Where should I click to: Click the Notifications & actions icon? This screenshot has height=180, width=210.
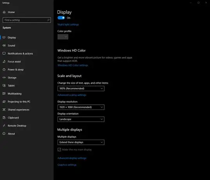pos(4,54)
